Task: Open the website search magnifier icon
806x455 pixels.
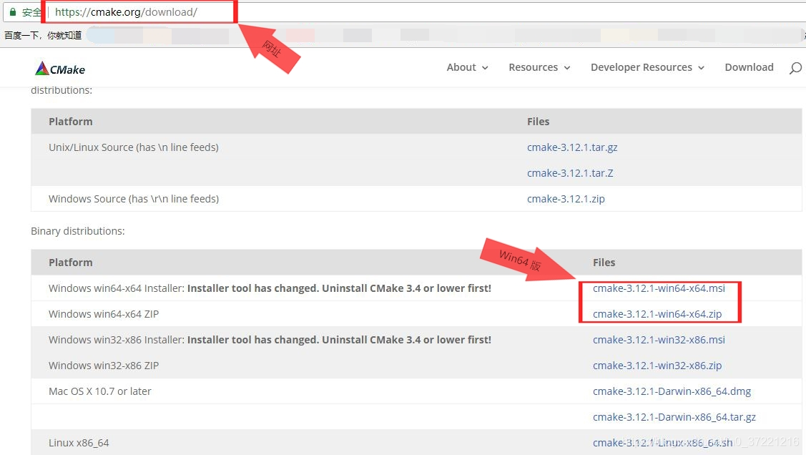Action: click(x=795, y=68)
